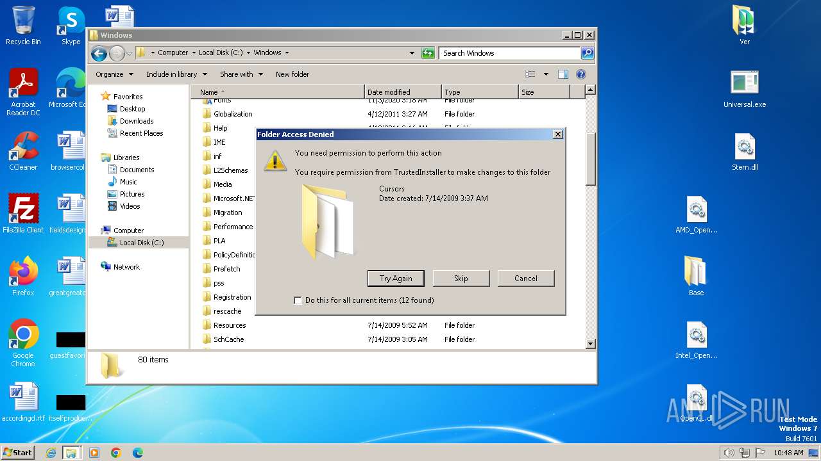Click the volume tray icon
Viewport: 821px width, 461px height.
point(729,453)
